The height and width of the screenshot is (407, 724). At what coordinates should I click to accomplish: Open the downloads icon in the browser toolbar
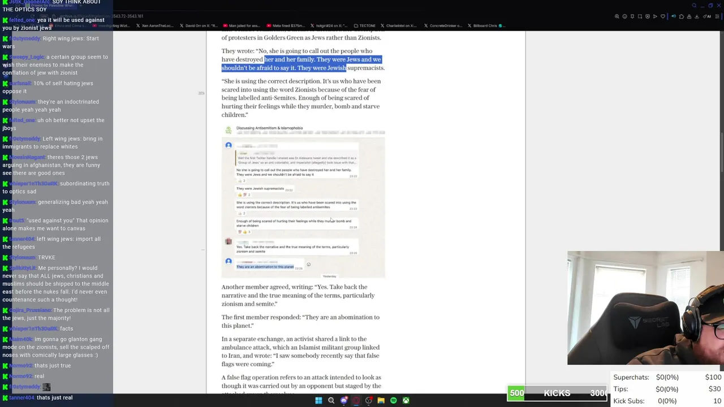coord(696,16)
